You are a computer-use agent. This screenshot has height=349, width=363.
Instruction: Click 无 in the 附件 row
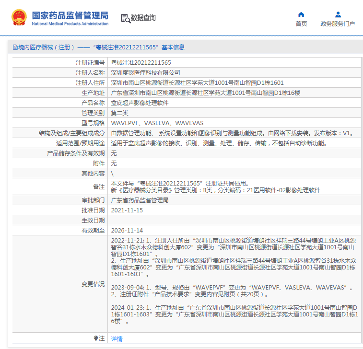[114, 163]
